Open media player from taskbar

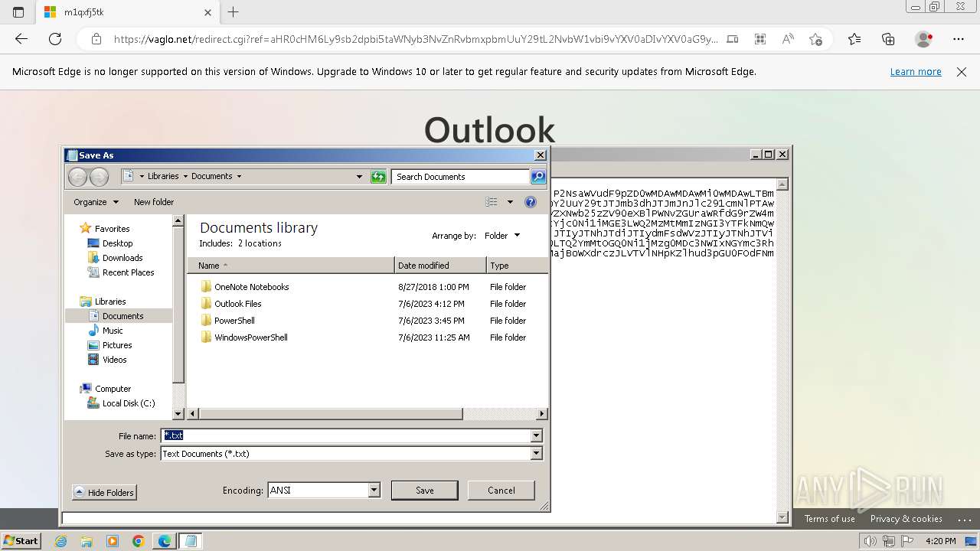coord(113,541)
